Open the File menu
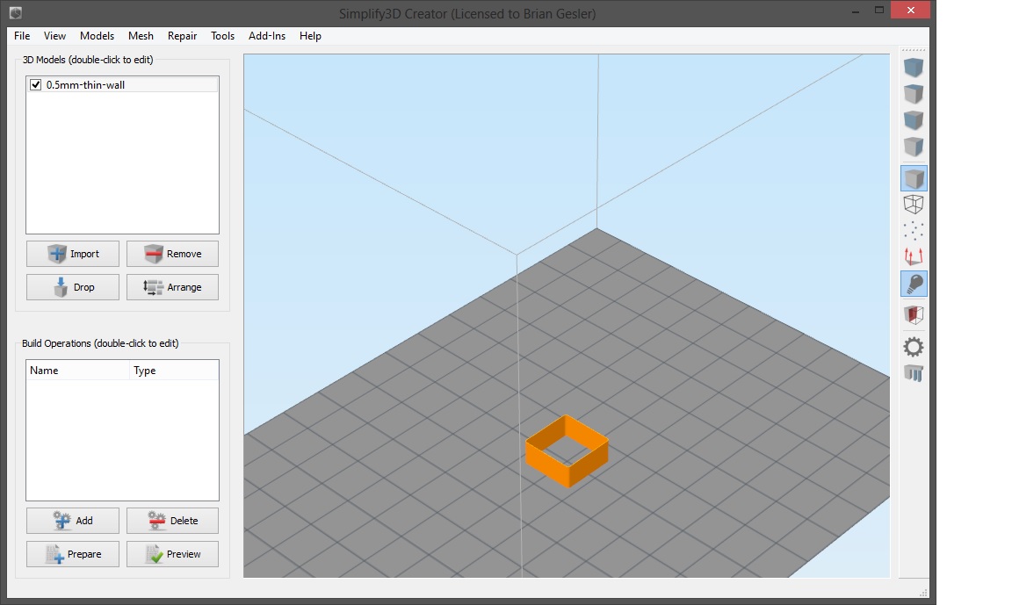The image size is (1012, 605). (22, 36)
